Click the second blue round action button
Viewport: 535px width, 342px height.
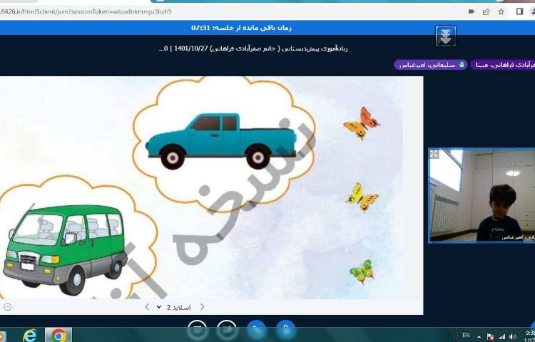pyautogui.click(x=286, y=327)
